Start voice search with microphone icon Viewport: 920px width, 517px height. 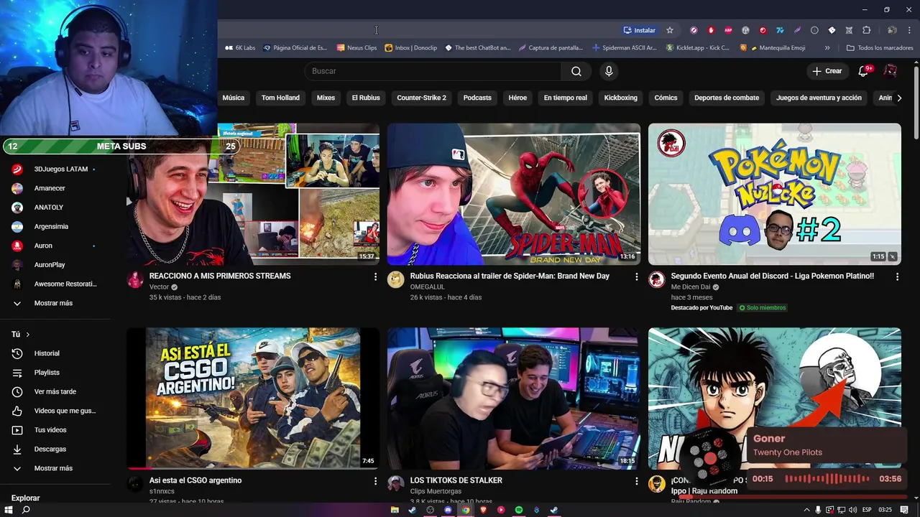coord(609,71)
